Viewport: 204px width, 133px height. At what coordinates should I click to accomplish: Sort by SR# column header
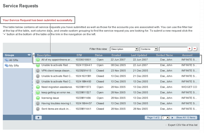[79, 55]
